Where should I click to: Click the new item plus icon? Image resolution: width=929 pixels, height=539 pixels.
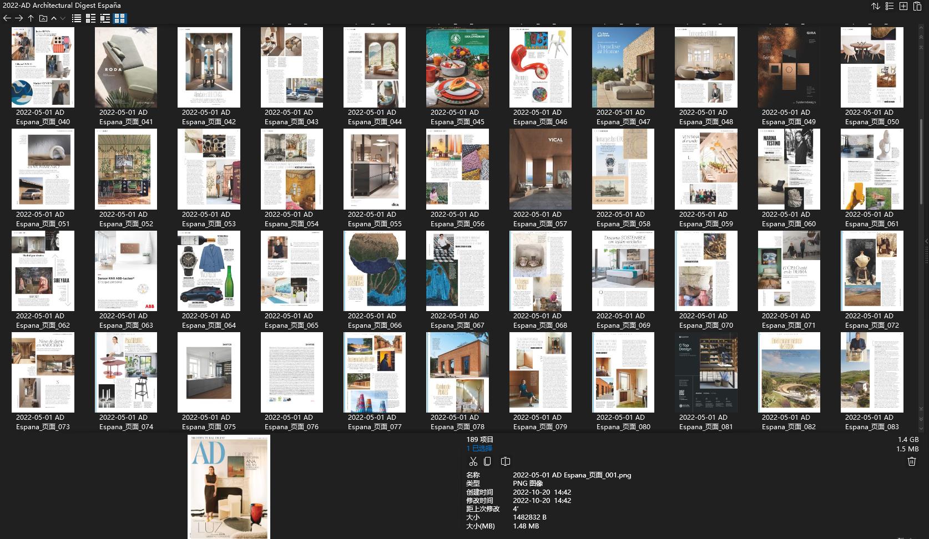pos(903,6)
